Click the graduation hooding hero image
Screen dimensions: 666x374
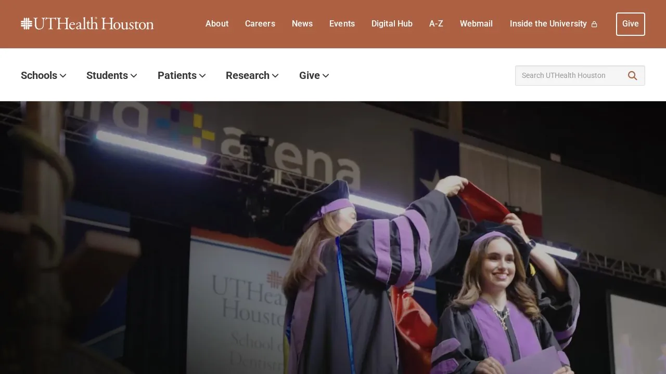[x=333, y=238]
